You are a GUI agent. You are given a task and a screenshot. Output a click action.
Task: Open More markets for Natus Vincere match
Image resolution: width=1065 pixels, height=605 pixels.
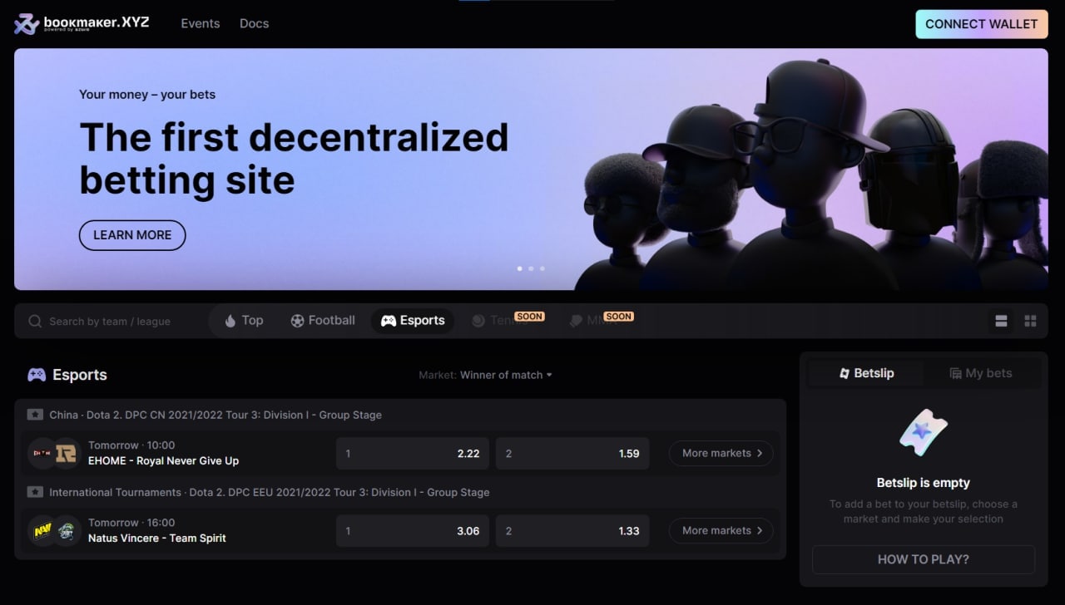click(x=721, y=530)
